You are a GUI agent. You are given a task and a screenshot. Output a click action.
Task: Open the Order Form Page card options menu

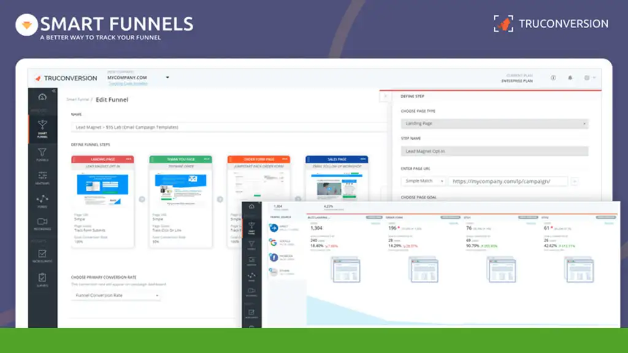tap(285, 159)
